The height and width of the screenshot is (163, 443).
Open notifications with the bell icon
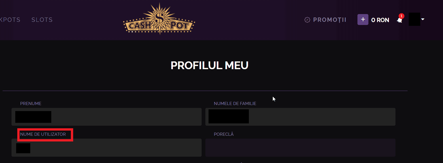pos(399,20)
